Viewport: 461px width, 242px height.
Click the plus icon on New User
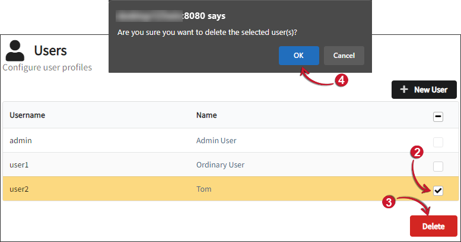pyautogui.click(x=404, y=89)
